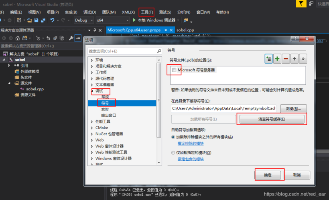Click Solution Explorer switch views icon

click(x=25, y=38)
